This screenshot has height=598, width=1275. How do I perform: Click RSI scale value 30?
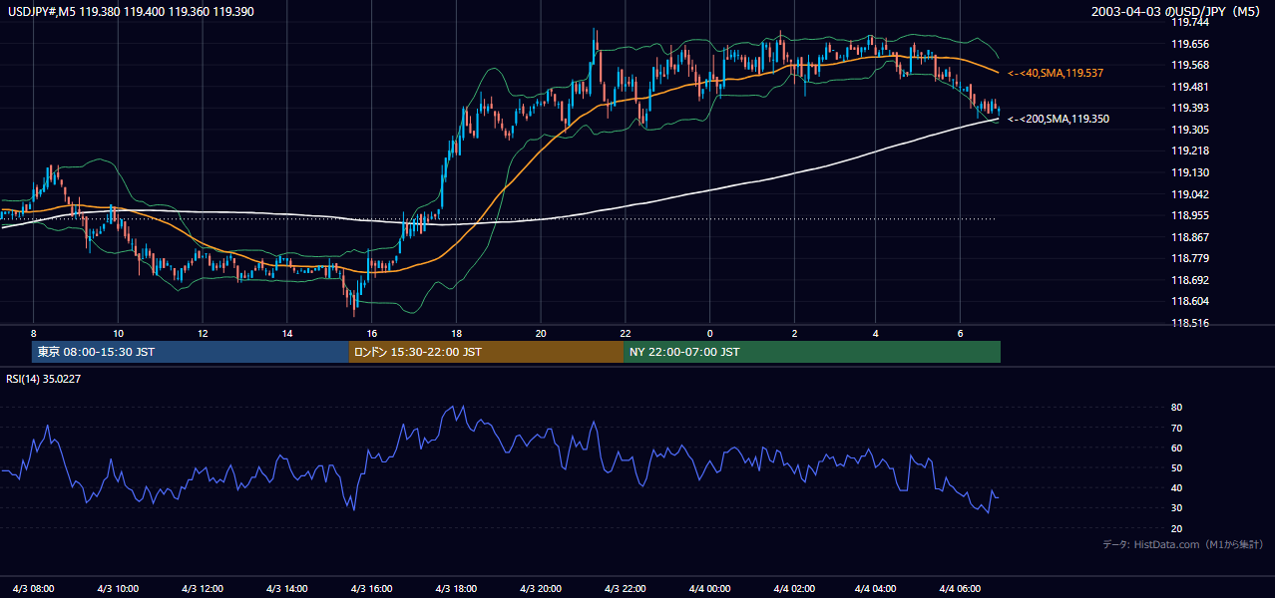point(1177,508)
